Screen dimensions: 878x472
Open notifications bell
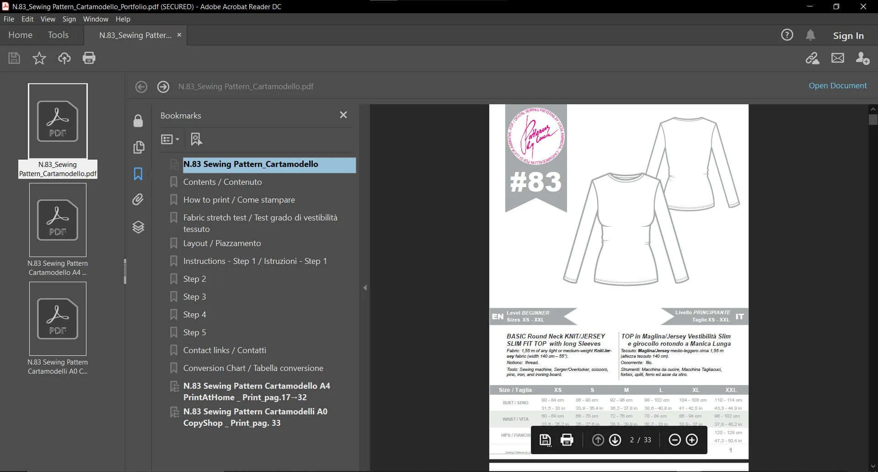pyautogui.click(x=810, y=35)
